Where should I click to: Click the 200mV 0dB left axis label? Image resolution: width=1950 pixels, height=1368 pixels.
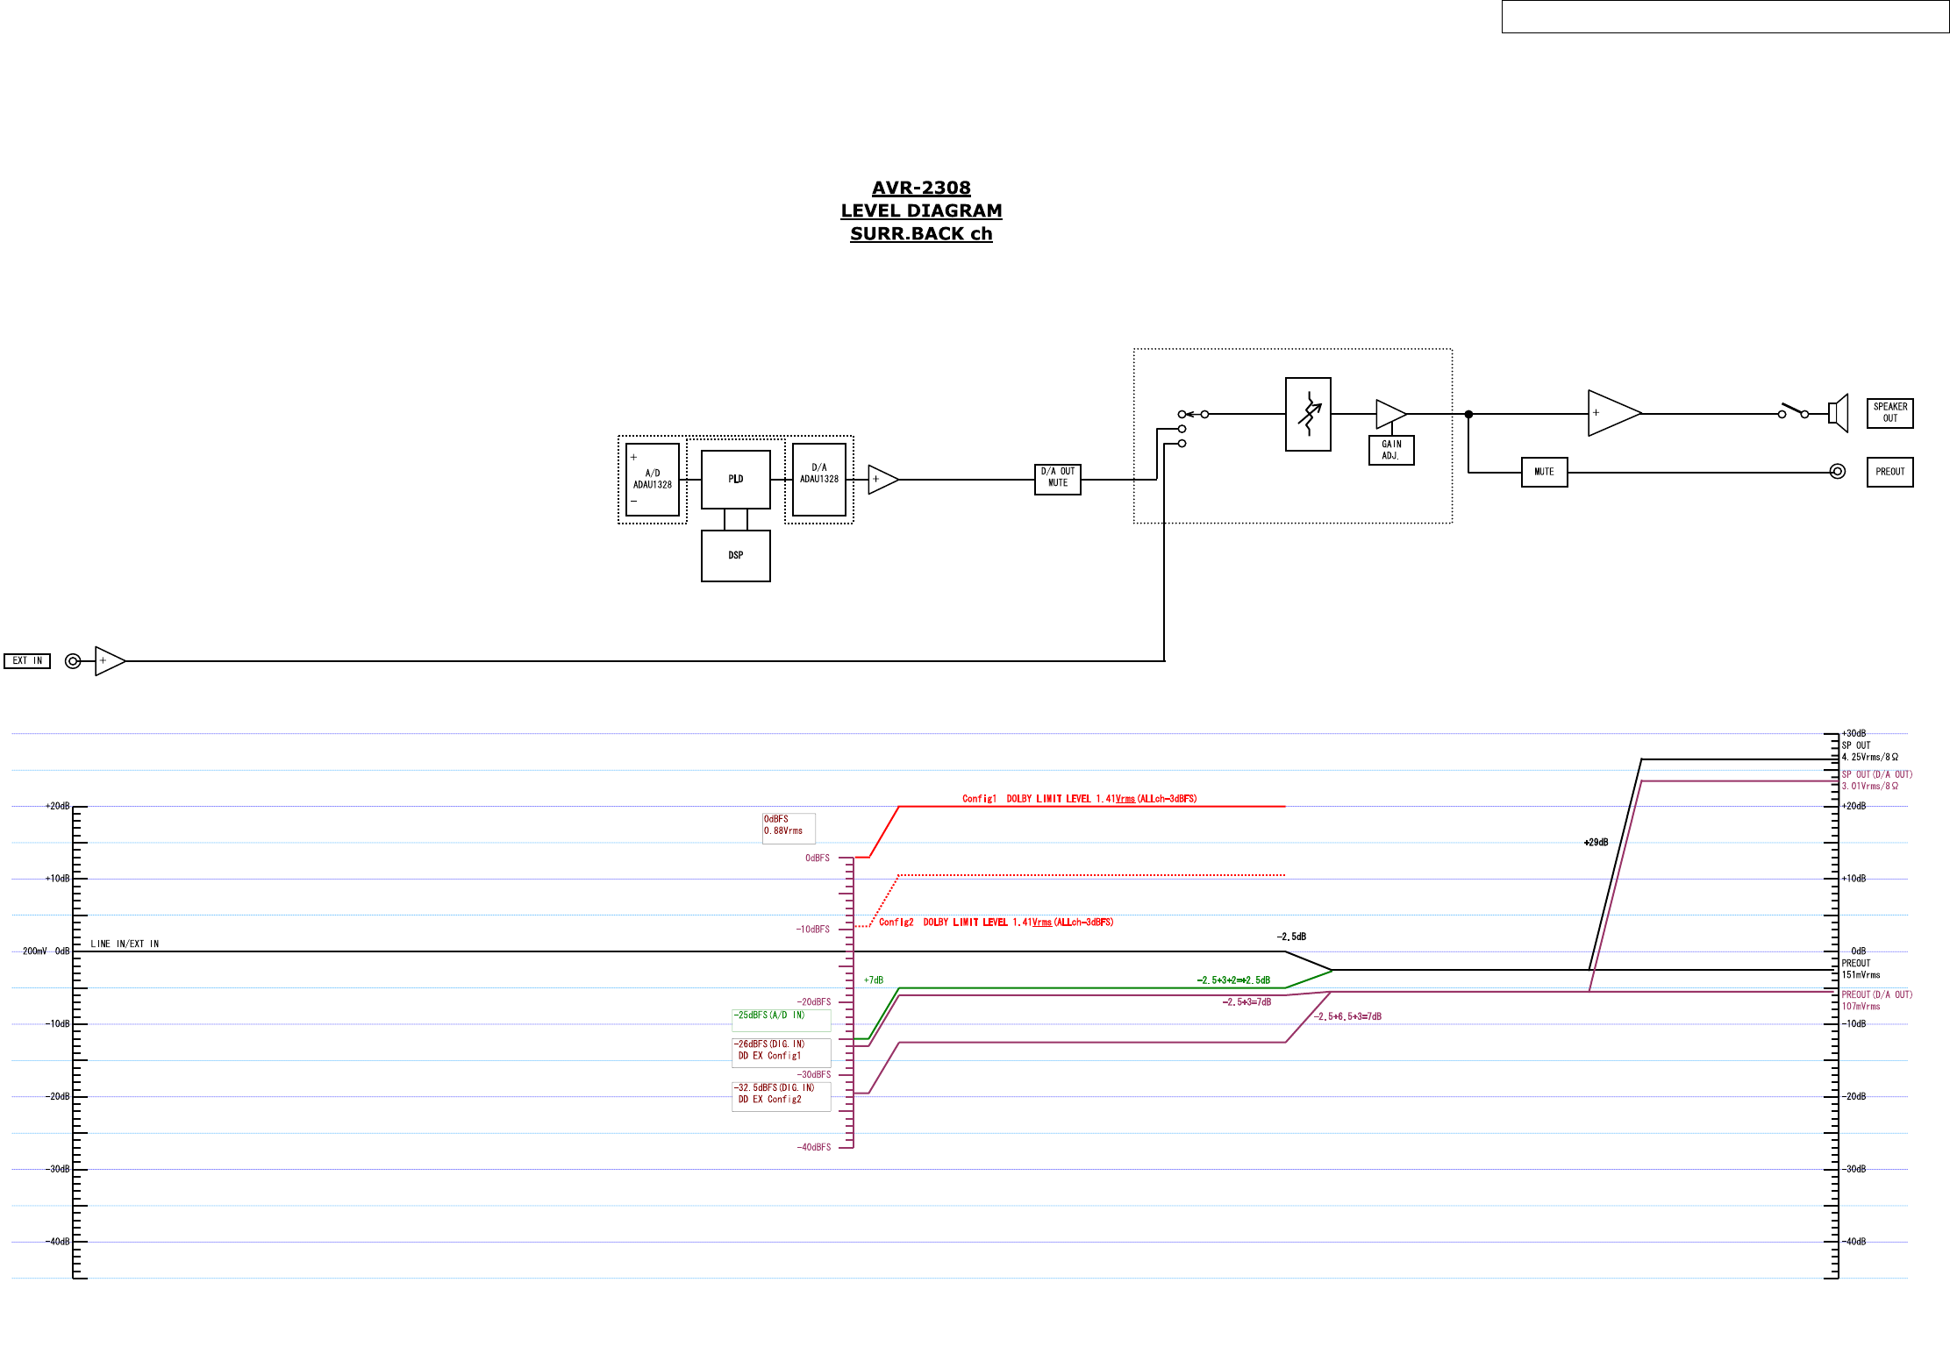click(46, 951)
